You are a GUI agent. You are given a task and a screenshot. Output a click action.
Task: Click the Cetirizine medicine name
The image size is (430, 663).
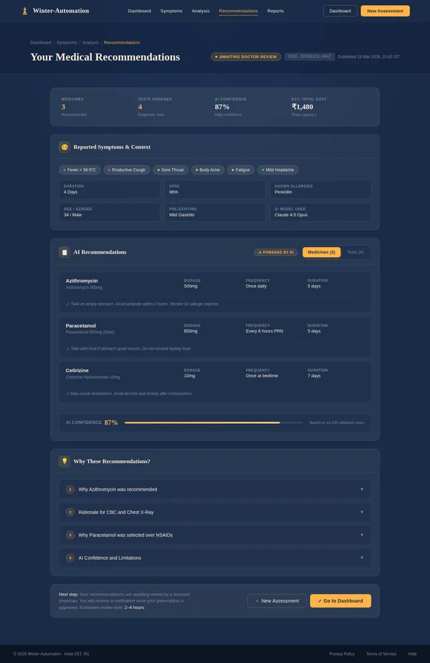77,370
